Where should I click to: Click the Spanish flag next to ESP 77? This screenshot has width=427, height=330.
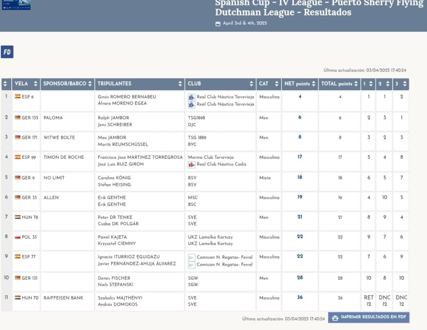18,256
